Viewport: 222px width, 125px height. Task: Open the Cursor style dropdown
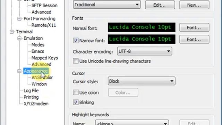(x=142, y=81)
